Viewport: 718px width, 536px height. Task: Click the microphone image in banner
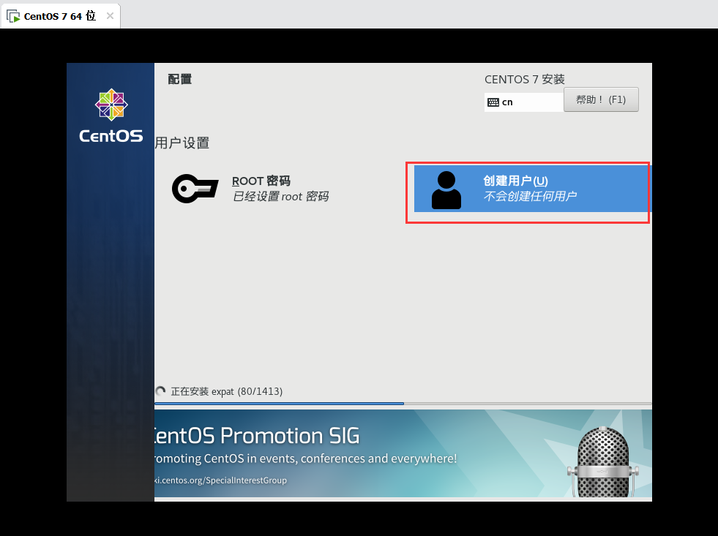[602, 462]
